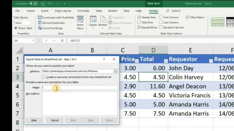Toggle the AutoSave switch
234x131 pixels.
pos(33,3)
